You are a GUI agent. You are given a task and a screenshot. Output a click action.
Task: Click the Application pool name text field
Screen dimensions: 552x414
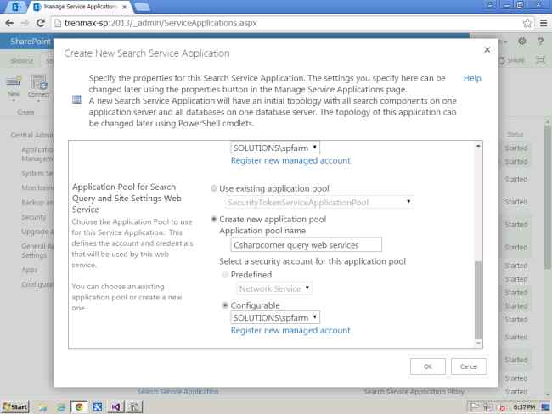[x=307, y=245]
